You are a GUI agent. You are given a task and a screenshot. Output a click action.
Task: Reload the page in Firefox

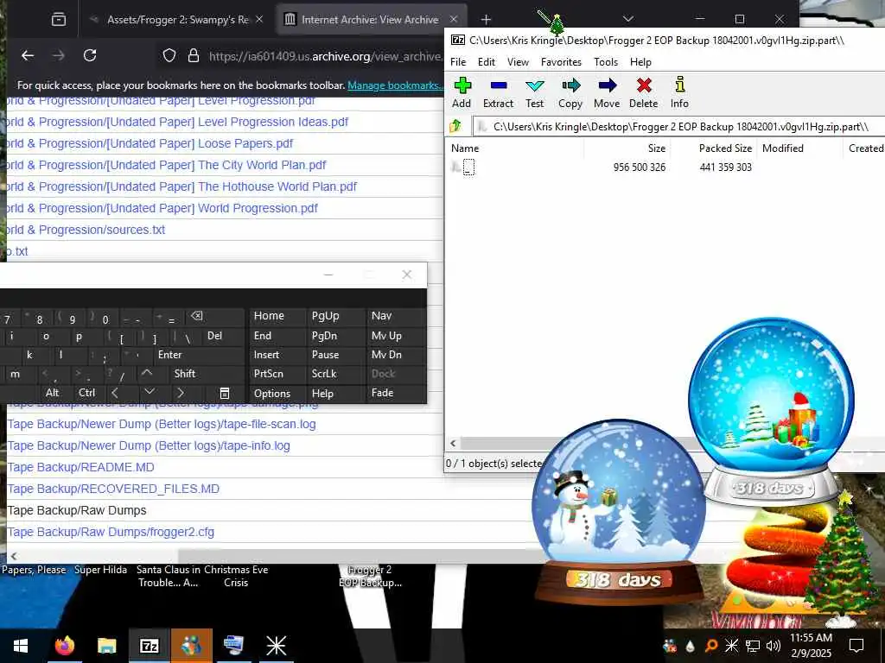point(90,55)
